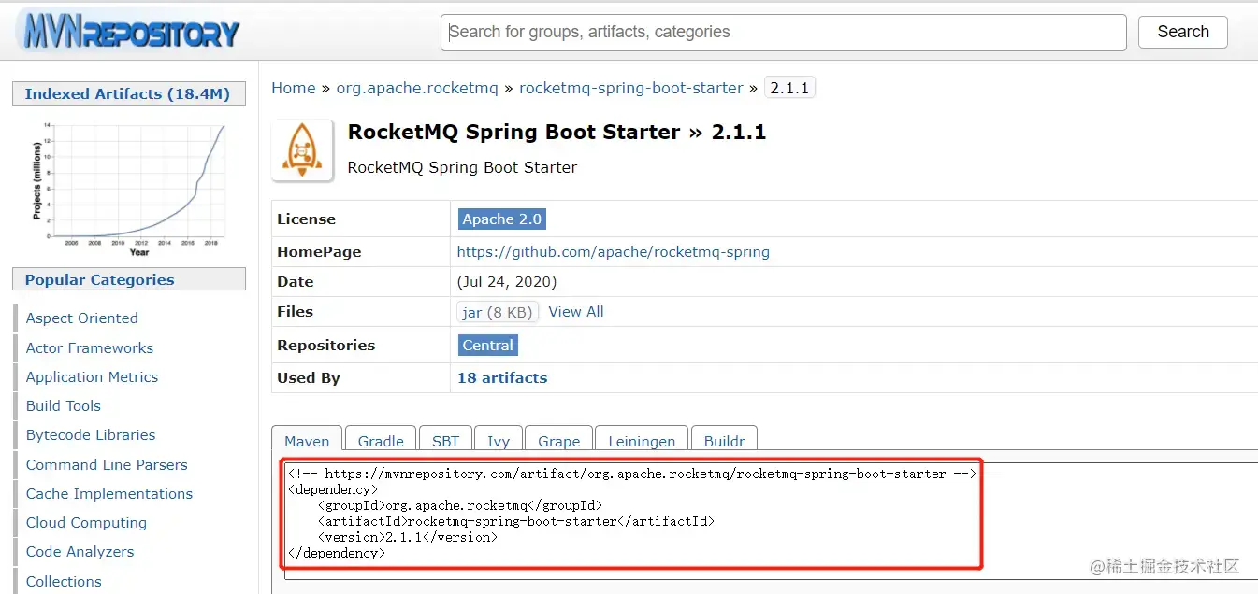
Task: Click the MvnRepository logo
Action: (x=128, y=31)
